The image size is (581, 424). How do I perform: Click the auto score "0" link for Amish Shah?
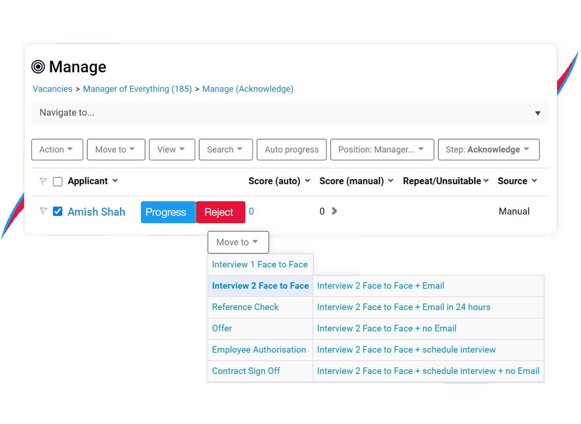point(251,211)
